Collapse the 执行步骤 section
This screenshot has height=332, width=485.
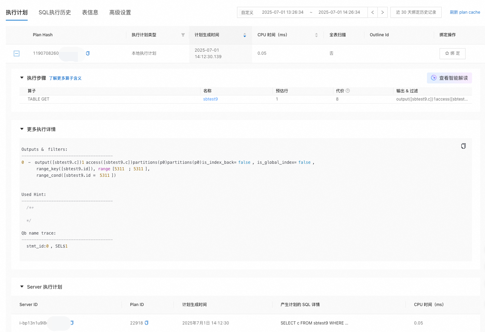pos(22,78)
